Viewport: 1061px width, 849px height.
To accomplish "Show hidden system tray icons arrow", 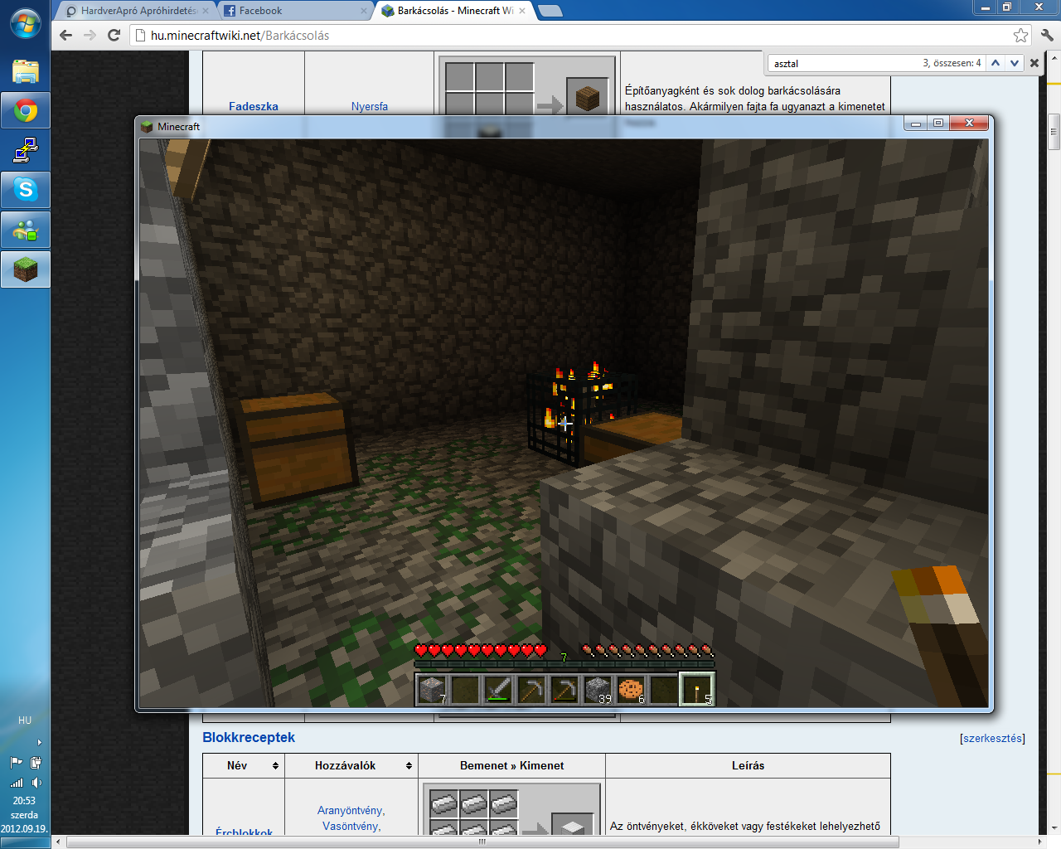I will point(39,742).
